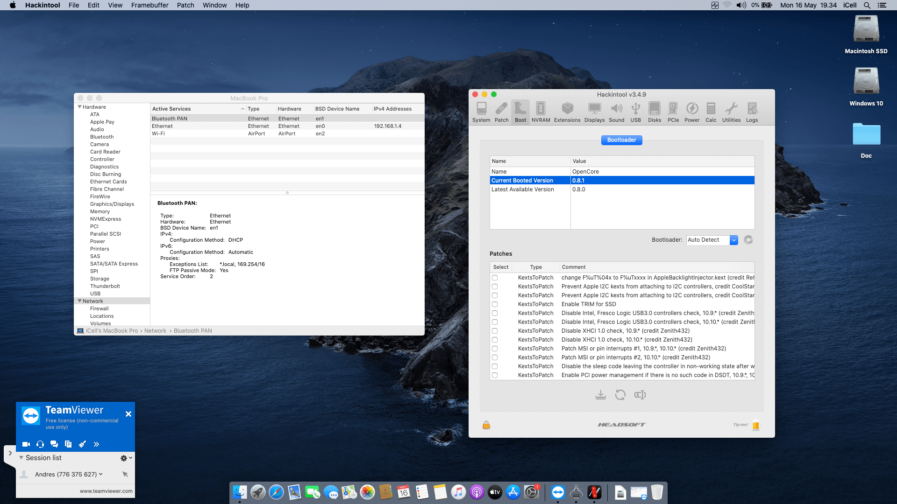Open the Calc tool in Hackintool
The image size is (897, 504).
711,111
